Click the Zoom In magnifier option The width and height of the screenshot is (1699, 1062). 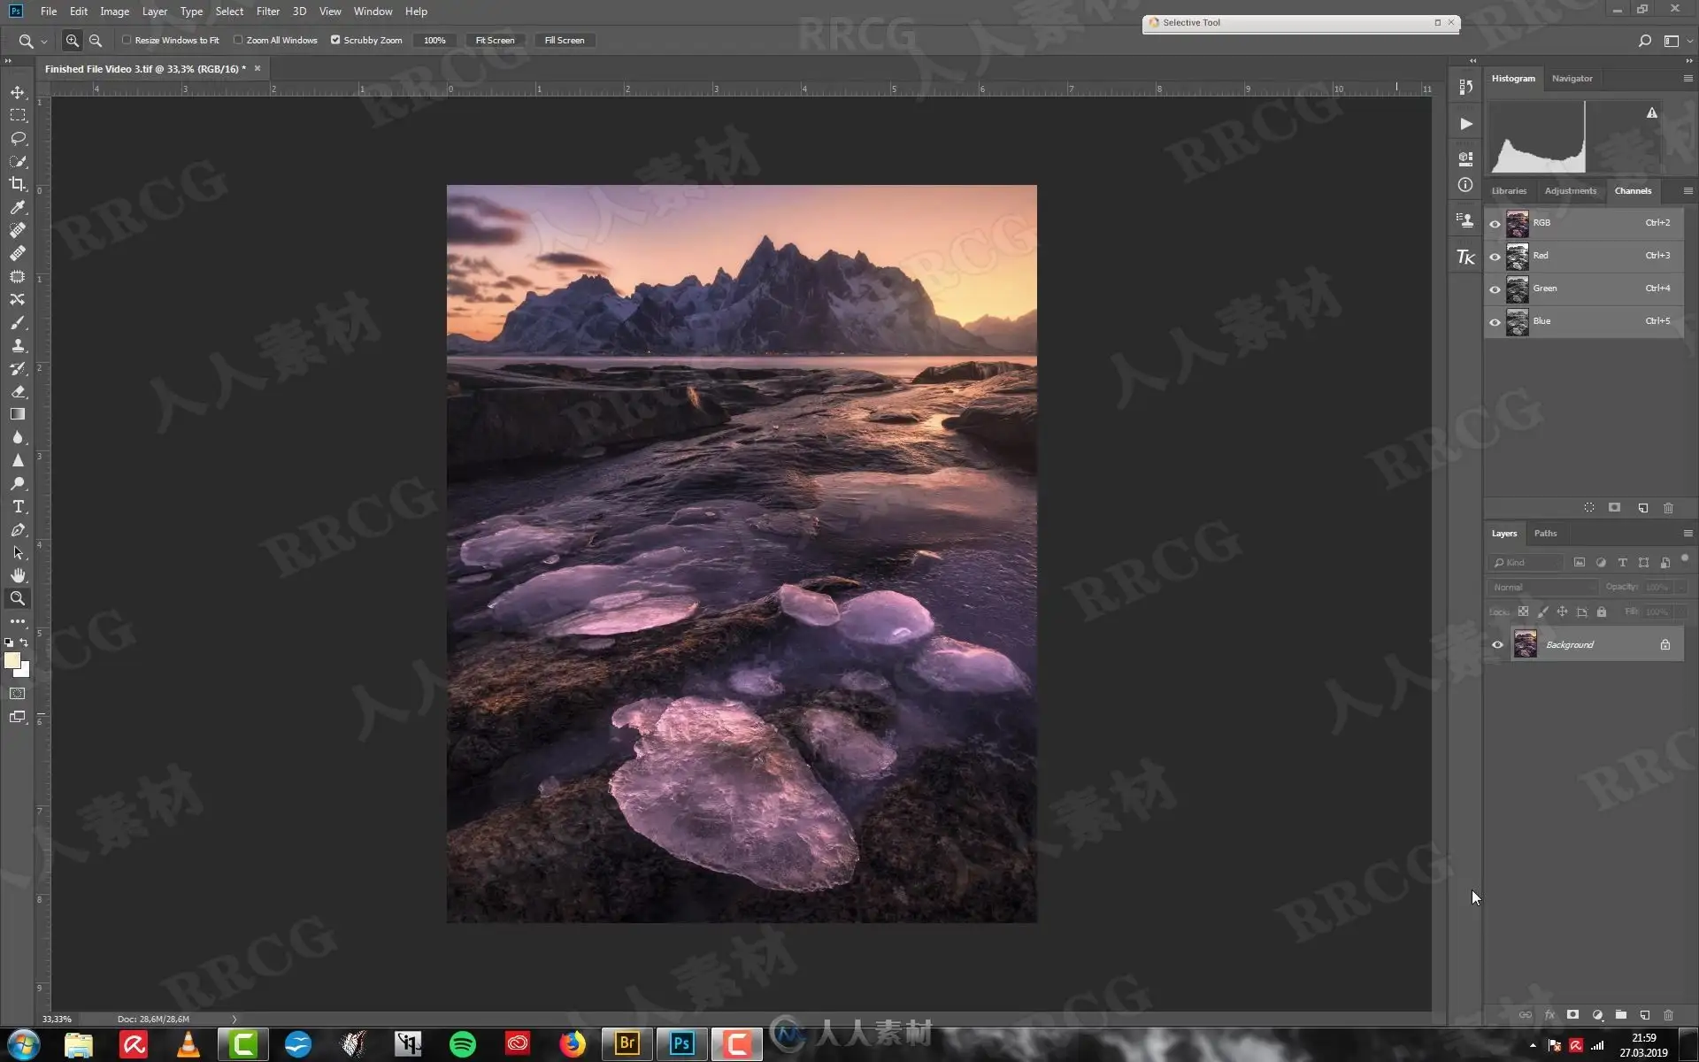(x=73, y=40)
